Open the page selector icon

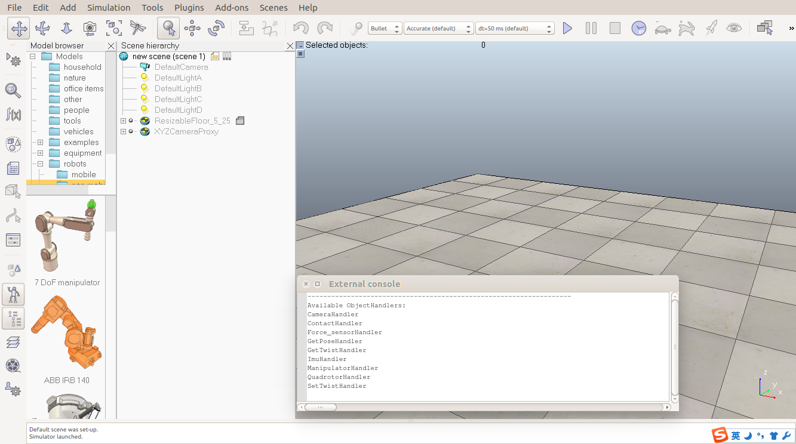tap(765, 28)
